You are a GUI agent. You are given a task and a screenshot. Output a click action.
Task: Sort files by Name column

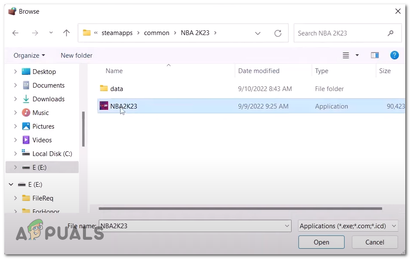(114, 71)
